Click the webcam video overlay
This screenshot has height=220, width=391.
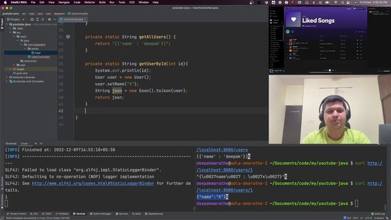tap(330, 109)
